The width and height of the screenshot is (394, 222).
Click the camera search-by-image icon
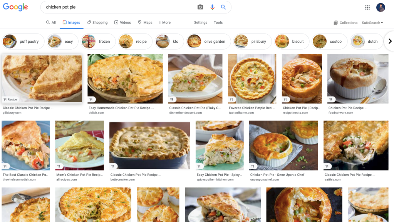coord(200,7)
